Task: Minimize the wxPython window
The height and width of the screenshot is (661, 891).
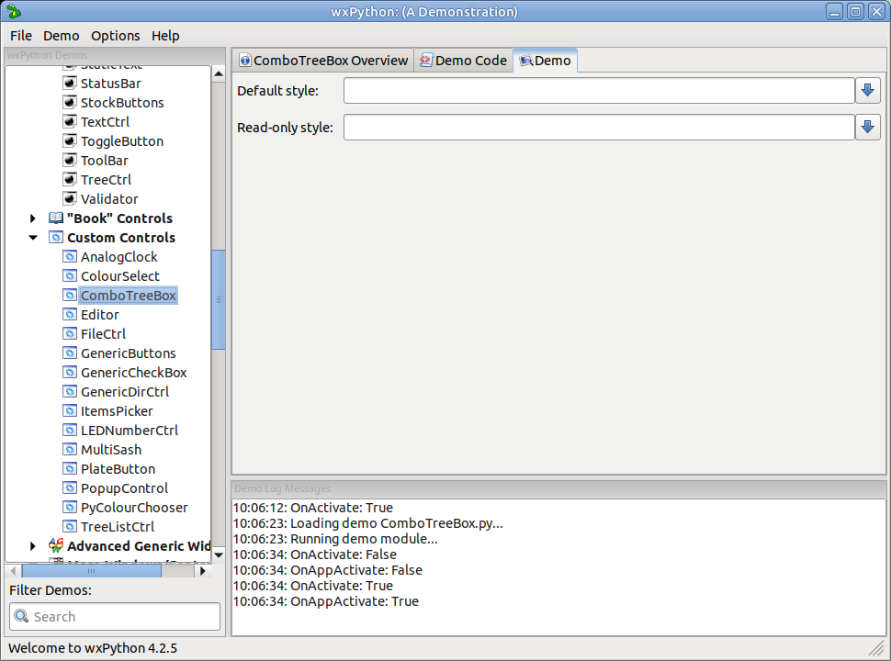Action: pyautogui.click(x=834, y=11)
